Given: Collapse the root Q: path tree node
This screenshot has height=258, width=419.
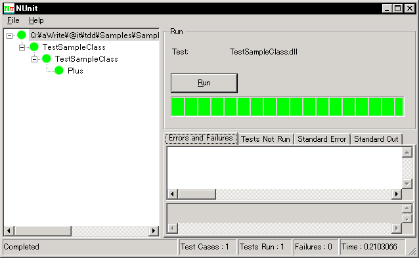Looking at the screenshot, I should click(9, 35).
